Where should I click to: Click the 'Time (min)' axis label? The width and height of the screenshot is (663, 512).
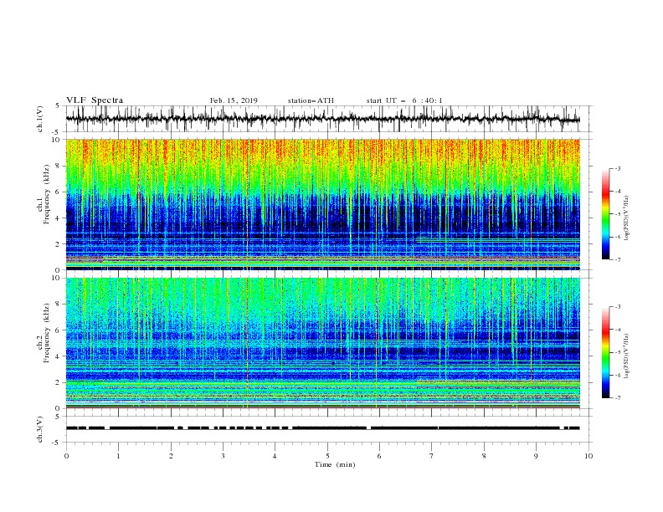(x=335, y=464)
